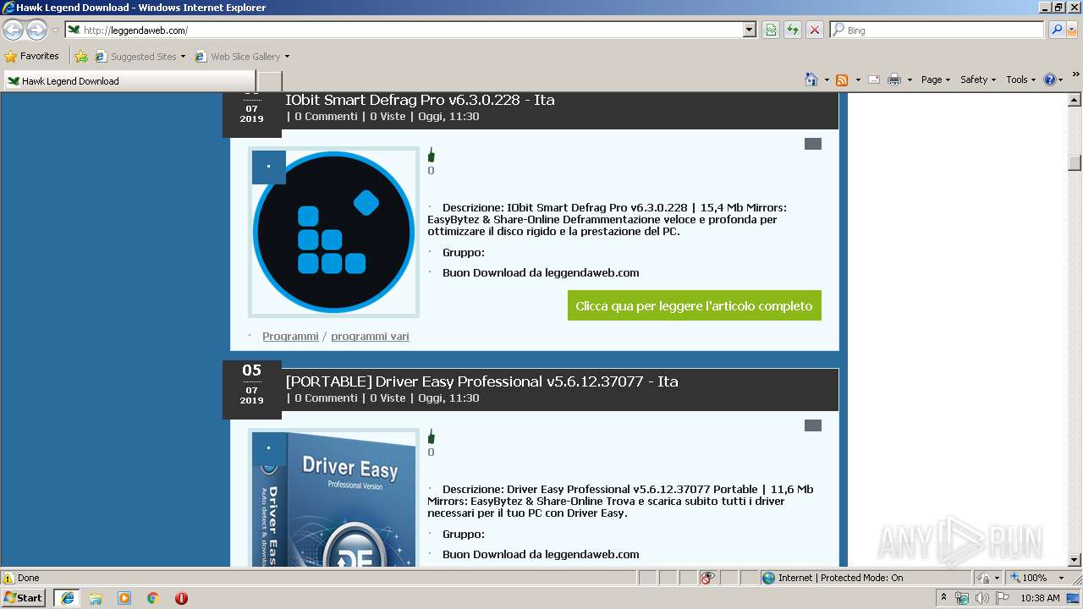Click the Add to Favorites Bar icon

pyautogui.click(x=81, y=57)
